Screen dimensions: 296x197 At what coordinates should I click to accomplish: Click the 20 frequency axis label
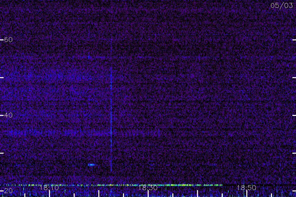pos(8,190)
